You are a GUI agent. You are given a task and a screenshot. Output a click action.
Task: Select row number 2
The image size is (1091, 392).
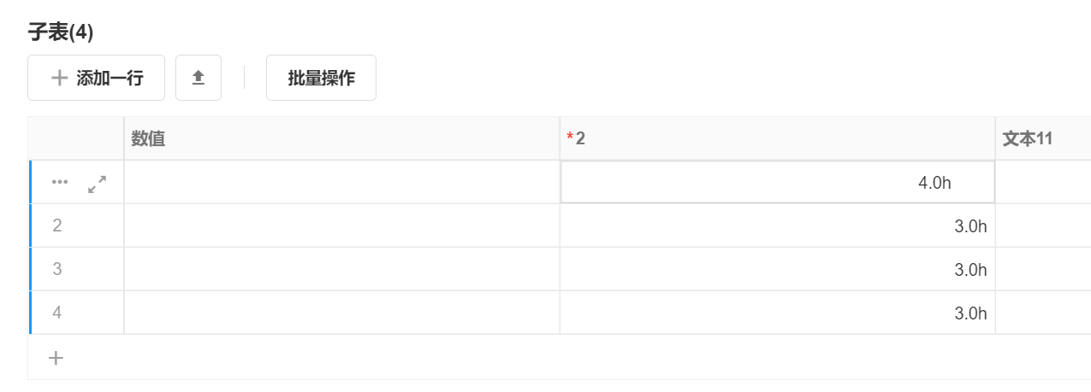57,225
